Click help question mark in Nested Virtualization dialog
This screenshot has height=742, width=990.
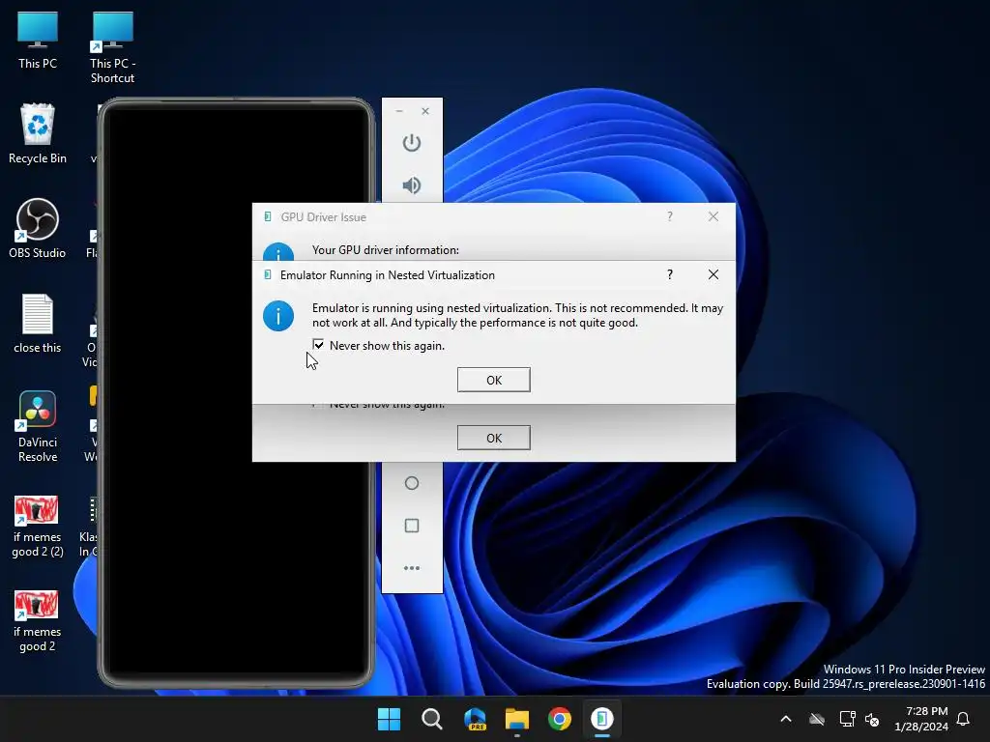coord(670,274)
